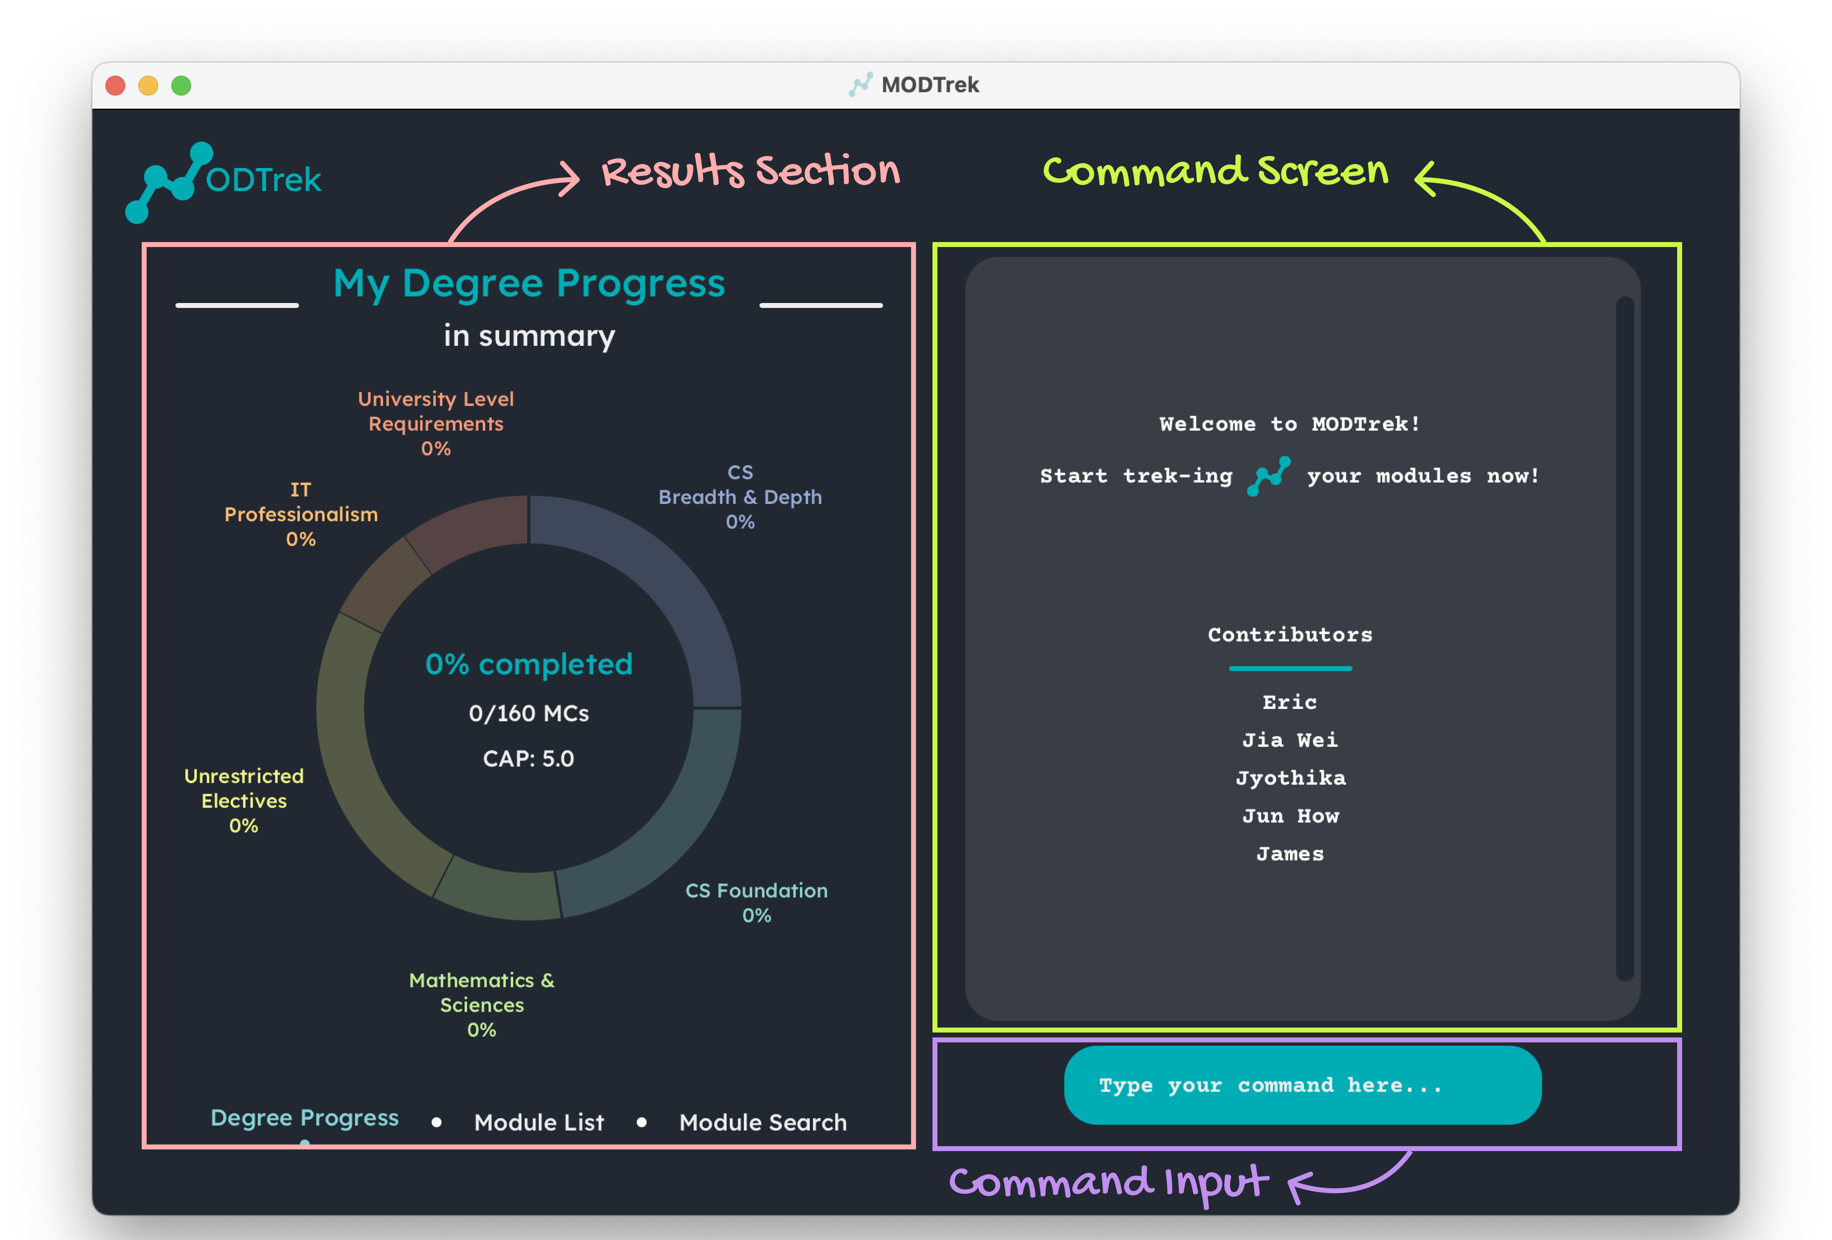This screenshot has width=1832, height=1240.
Task: Click the MODTrek title bar icon
Action: tap(860, 84)
